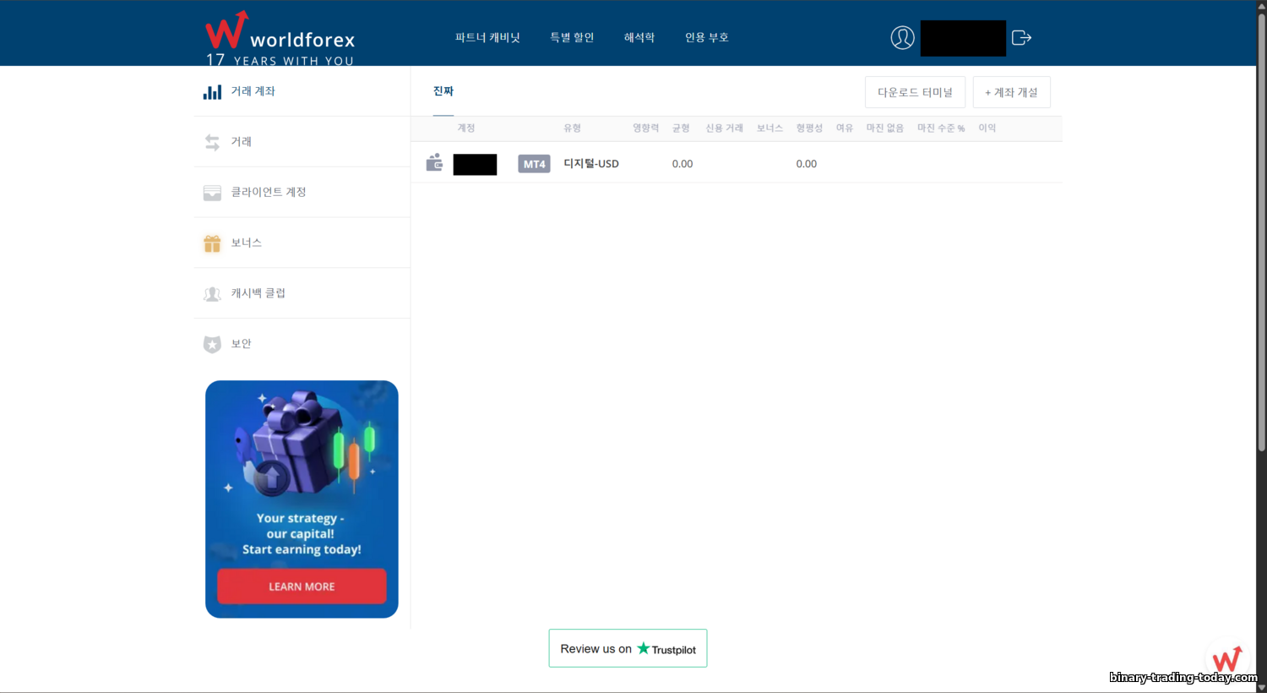
Task: Click the bar chart icon for 거래 계좌
Action: [212, 92]
